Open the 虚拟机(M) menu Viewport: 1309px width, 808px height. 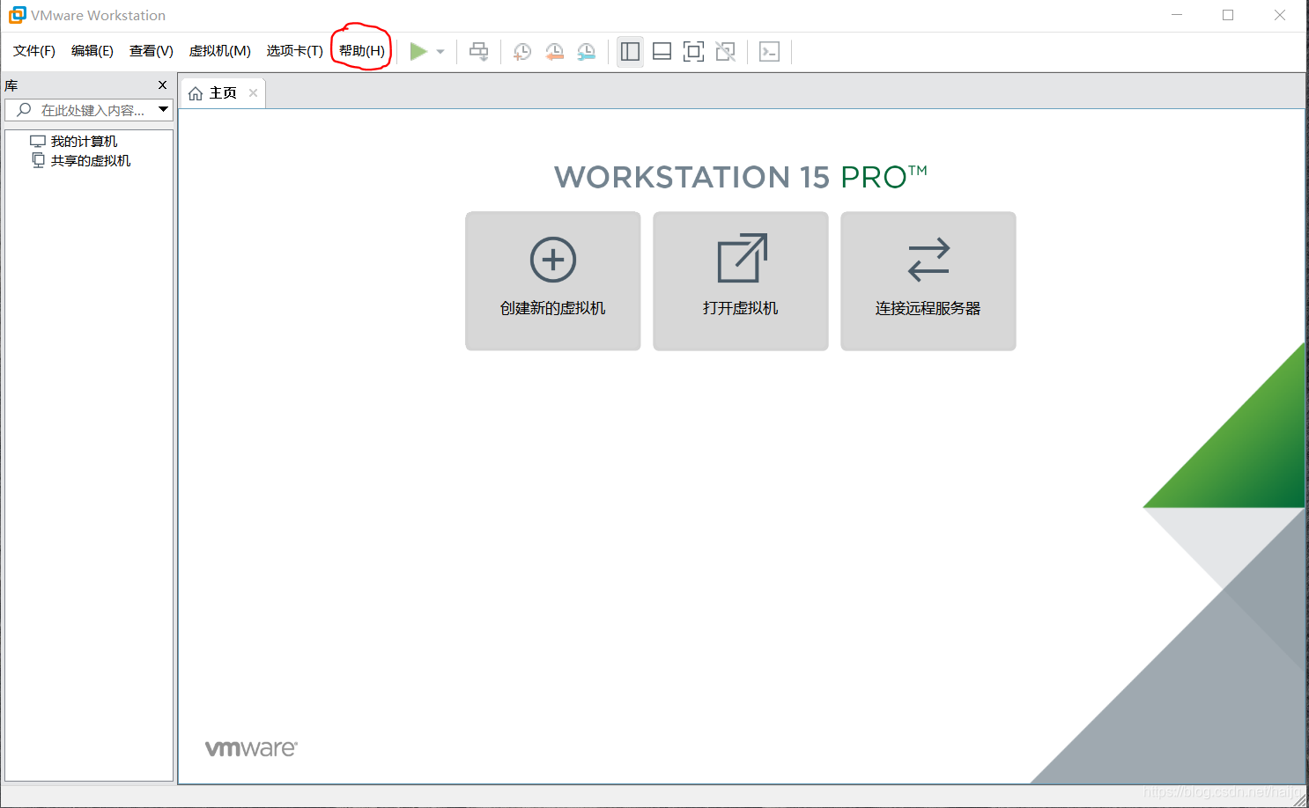[220, 51]
